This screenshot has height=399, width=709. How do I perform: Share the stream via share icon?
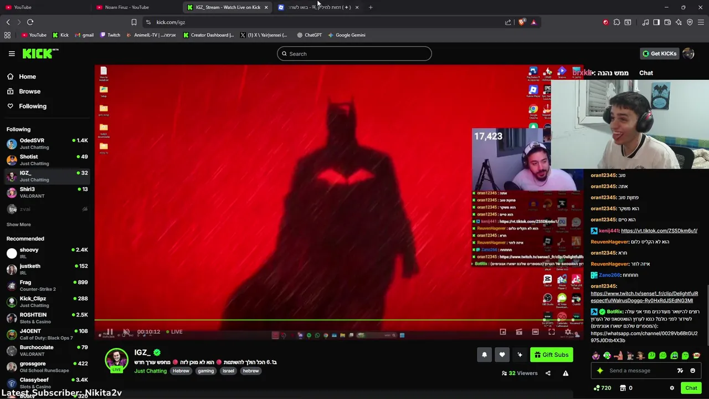tap(548, 373)
